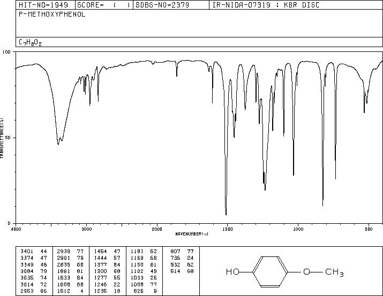Click the 1000 tick label on x-axis
This screenshot has width=383, height=296.
click(x=298, y=229)
